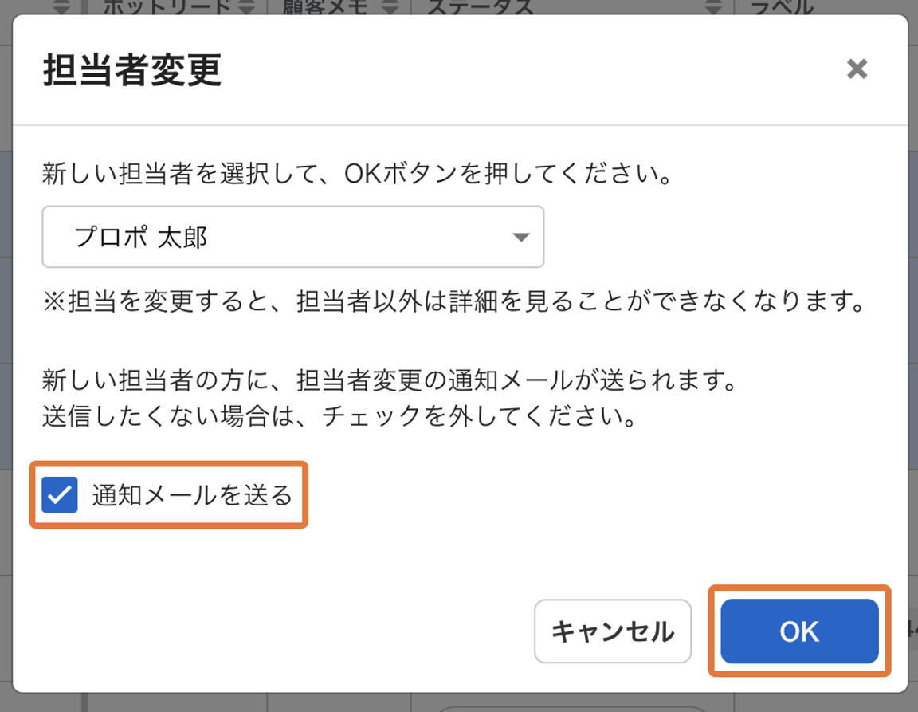Click the 通知メールを送る checkbox label text

point(192,495)
